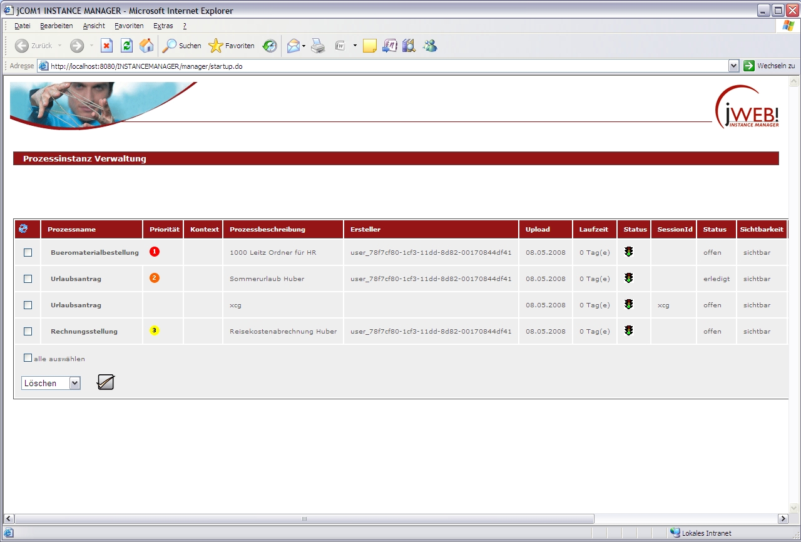The width and height of the screenshot is (801, 542).
Task: Open the History toolbar icon
Action: tap(270, 46)
